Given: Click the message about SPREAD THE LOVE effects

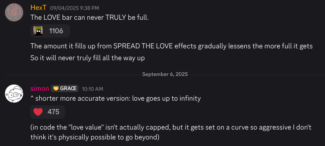Looking at the screenshot, I should (171, 46).
